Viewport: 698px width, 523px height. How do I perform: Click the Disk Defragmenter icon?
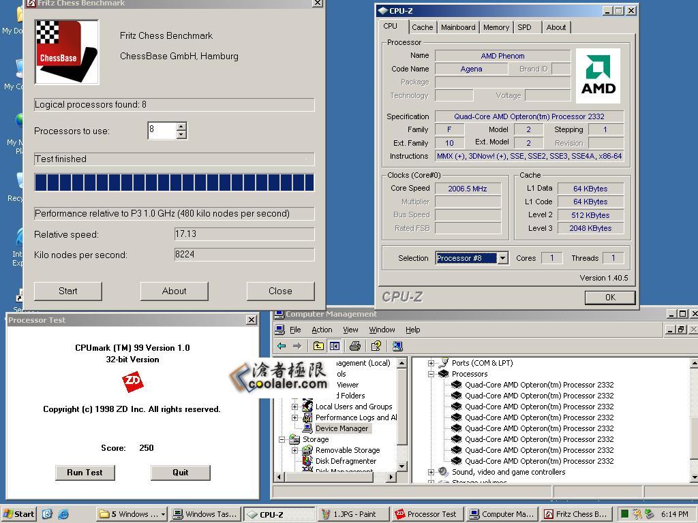tap(307, 461)
